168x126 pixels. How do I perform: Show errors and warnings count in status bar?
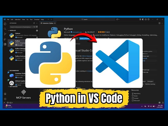click(10, 103)
